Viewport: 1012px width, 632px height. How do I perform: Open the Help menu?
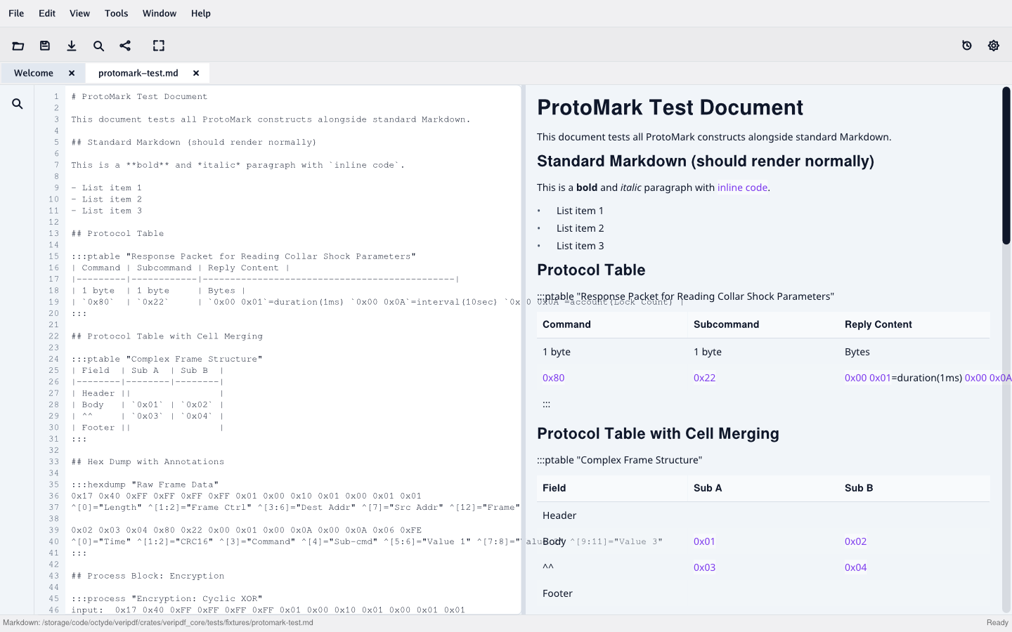pyautogui.click(x=201, y=13)
